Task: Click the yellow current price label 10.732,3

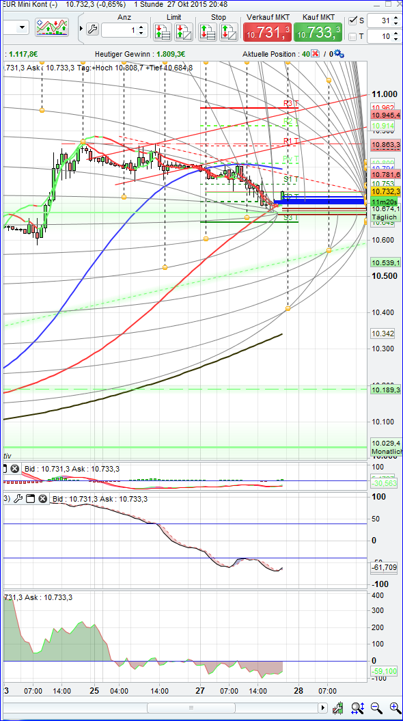Action: (386, 192)
